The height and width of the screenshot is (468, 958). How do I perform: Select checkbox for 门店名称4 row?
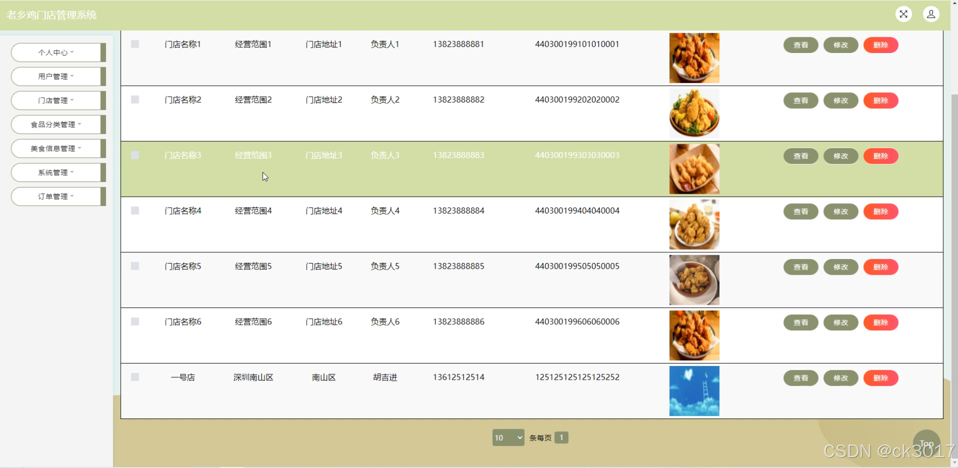[x=135, y=211]
